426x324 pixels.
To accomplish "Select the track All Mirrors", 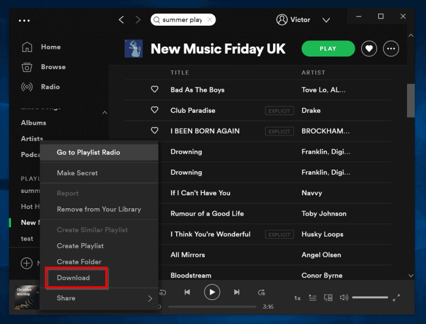I will [x=188, y=255].
